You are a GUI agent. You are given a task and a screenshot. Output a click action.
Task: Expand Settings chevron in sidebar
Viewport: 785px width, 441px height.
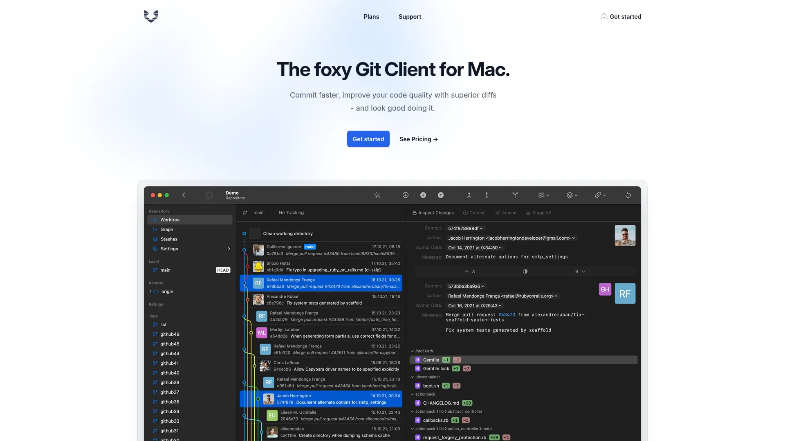coord(229,249)
